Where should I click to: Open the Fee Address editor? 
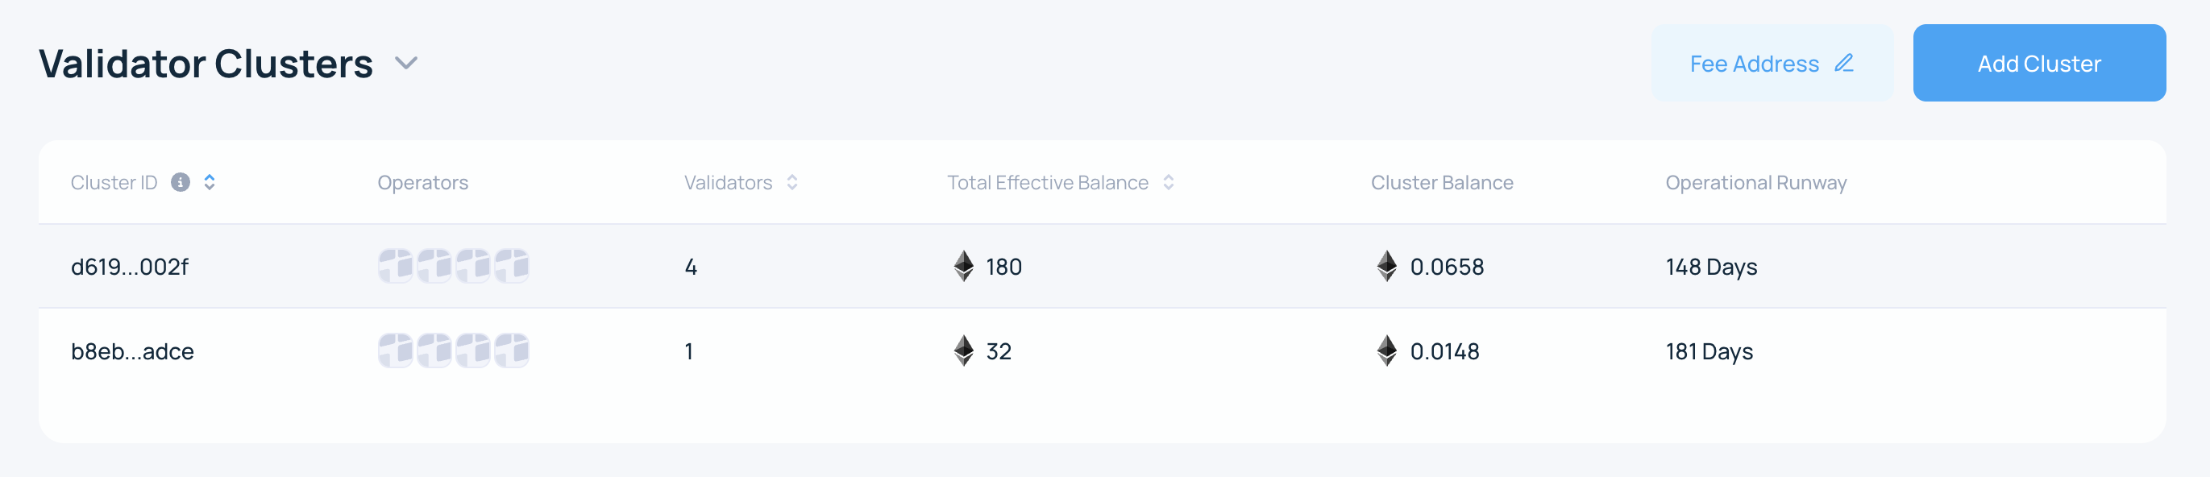pos(1771,64)
